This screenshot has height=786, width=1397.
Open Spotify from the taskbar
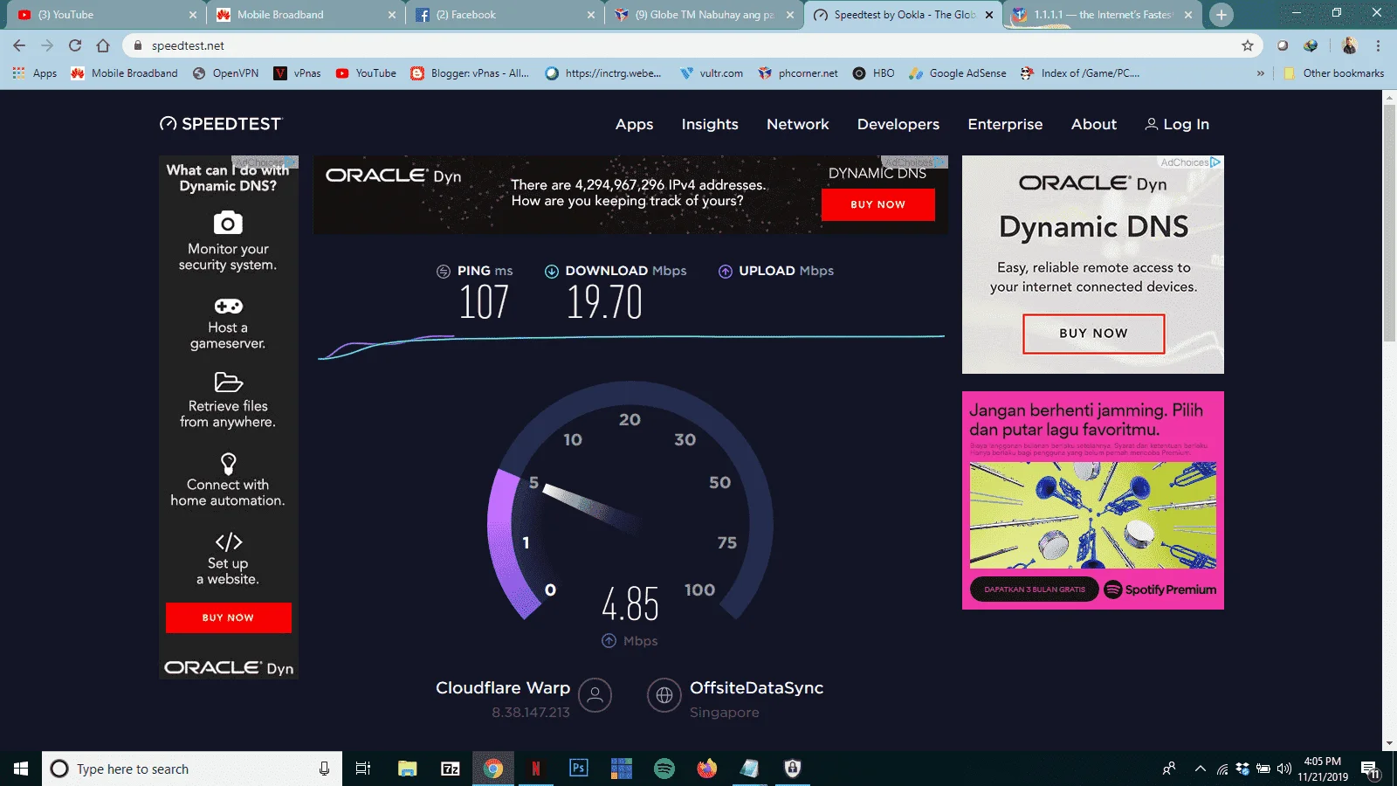[x=664, y=769]
